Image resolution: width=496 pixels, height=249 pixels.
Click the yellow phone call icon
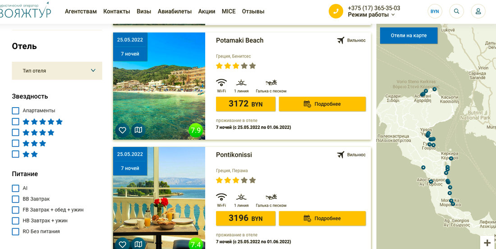tap(336, 11)
